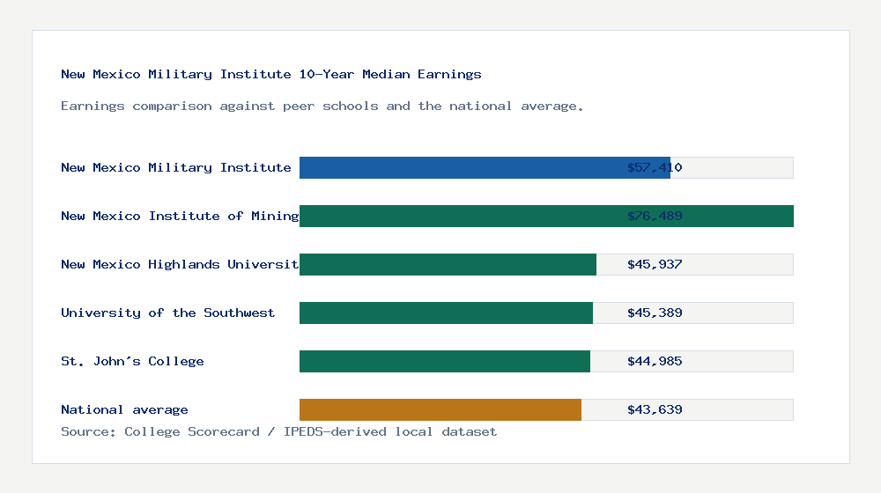The height and width of the screenshot is (493, 881).
Task: Click the $45,937 earnings value
Action: (655, 264)
